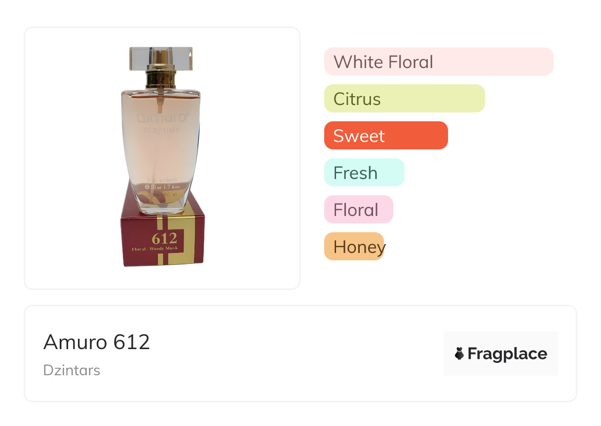The width and height of the screenshot is (601, 426).
Task: Click the amuro logo on bottle
Action: pyautogui.click(x=162, y=118)
